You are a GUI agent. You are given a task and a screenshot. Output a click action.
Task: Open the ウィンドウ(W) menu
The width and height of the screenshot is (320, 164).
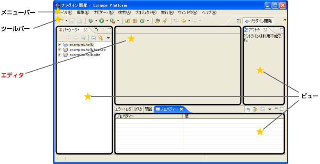[187, 12]
